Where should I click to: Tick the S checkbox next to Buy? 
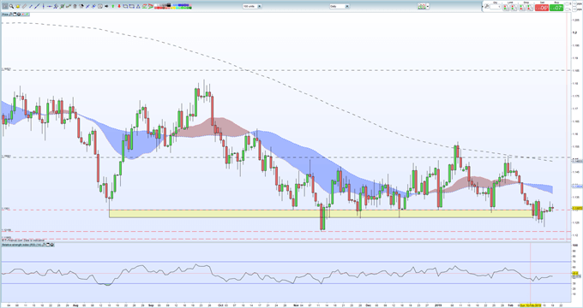(x=567, y=4)
